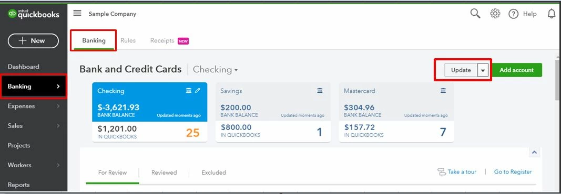Open the settings gear icon
561x194 pixels.
coord(495,14)
